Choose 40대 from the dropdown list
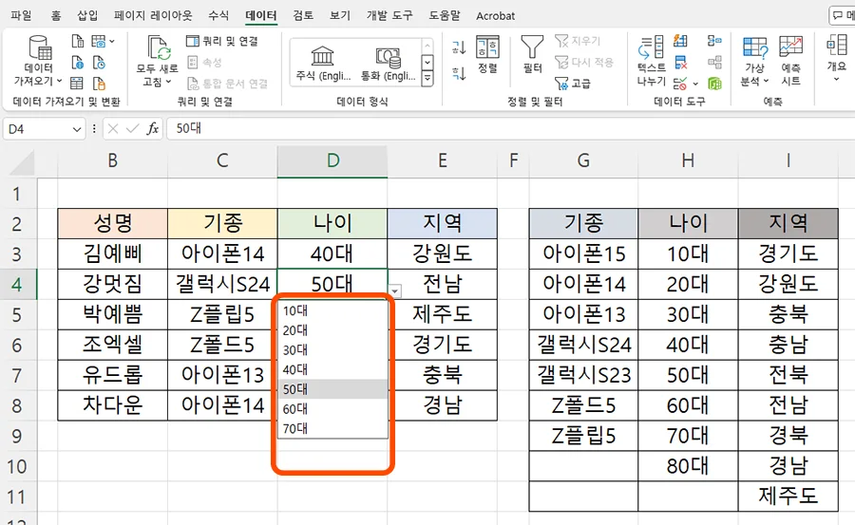 332,369
